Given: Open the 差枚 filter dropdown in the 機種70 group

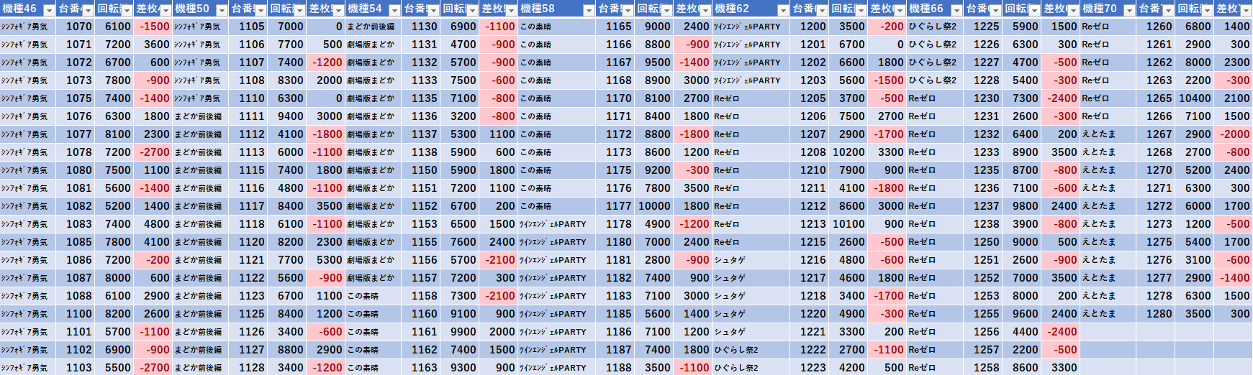Looking at the screenshot, I should [1246, 10].
